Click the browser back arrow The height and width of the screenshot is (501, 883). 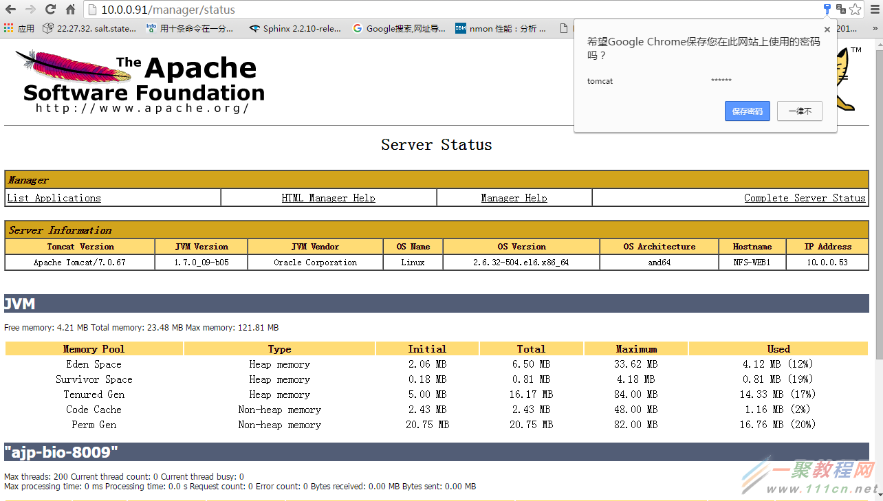tap(11, 10)
